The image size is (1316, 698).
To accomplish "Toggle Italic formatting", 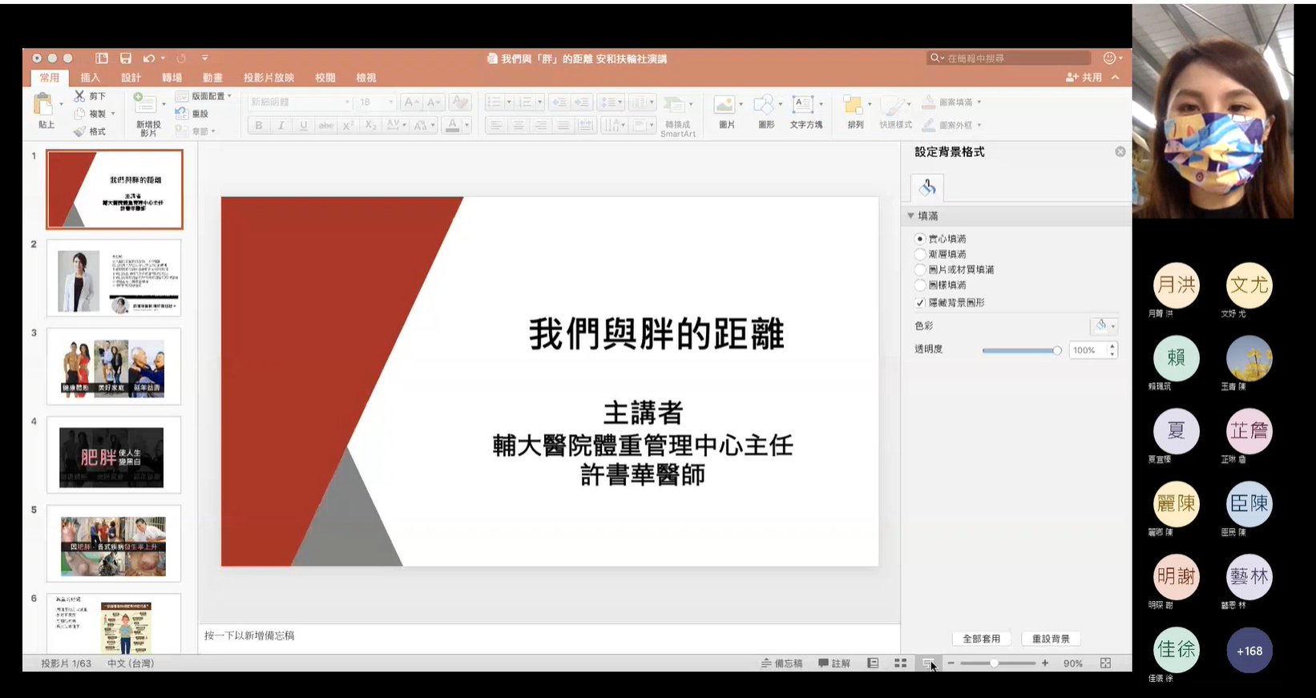I will click(x=281, y=126).
